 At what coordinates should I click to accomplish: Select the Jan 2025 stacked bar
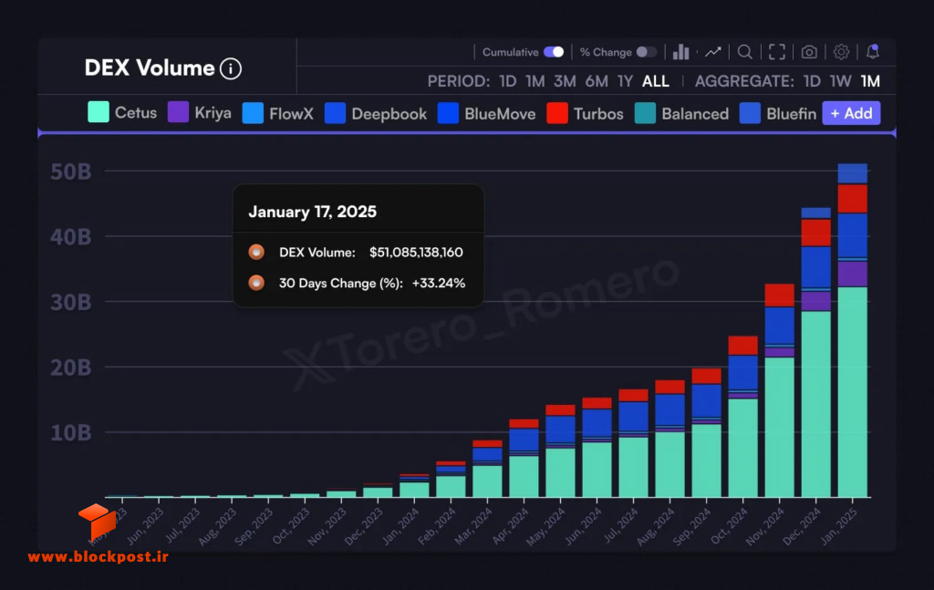tap(853, 330)
